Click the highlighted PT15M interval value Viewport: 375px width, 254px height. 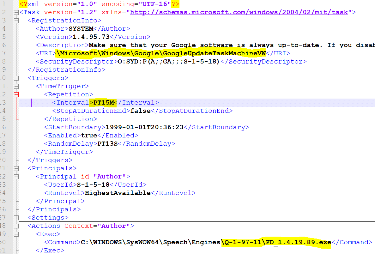pyautogui.click(x=104, y=103)
